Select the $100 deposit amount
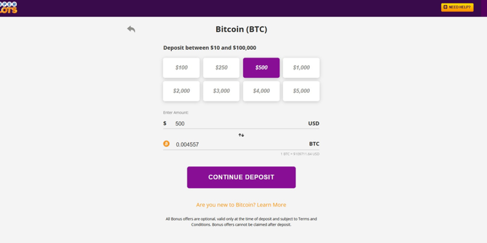Viewport: 487px width, 243px height. click(181, 68)
